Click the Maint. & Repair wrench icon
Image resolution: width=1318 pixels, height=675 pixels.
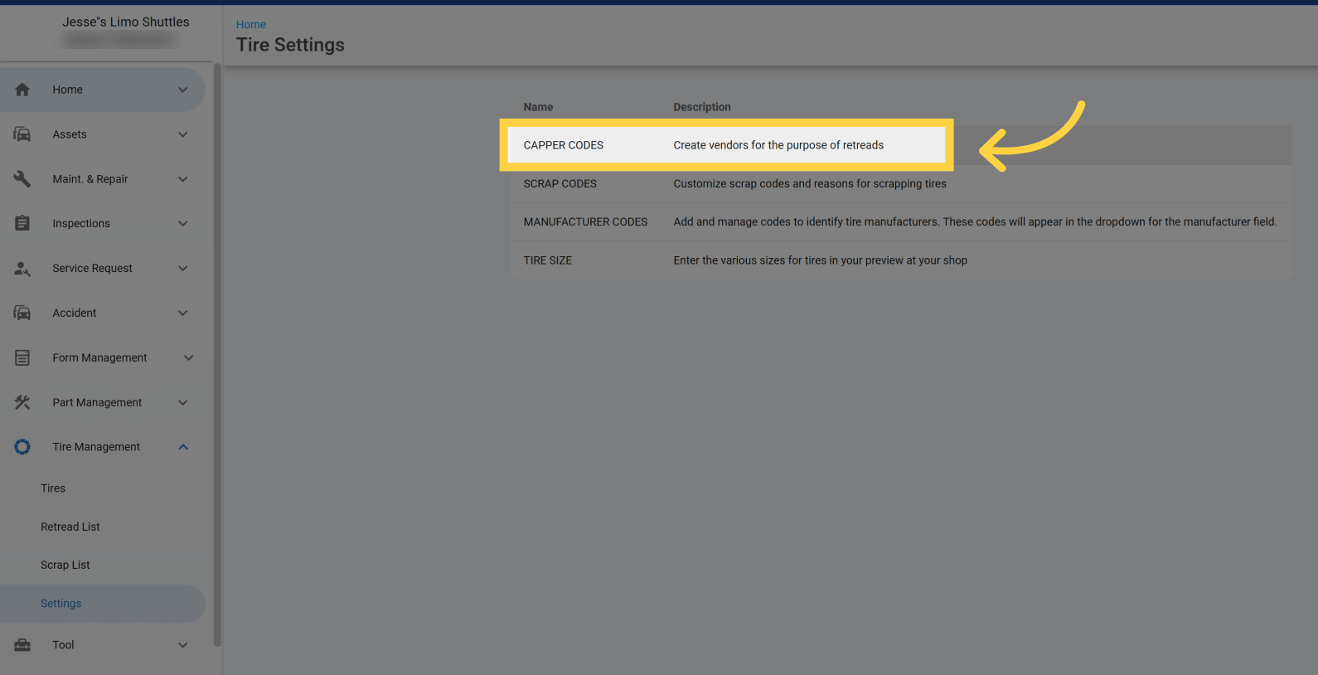tap(22, 179)
